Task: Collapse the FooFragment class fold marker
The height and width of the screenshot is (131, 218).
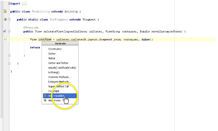Action: tap(9, 19)
